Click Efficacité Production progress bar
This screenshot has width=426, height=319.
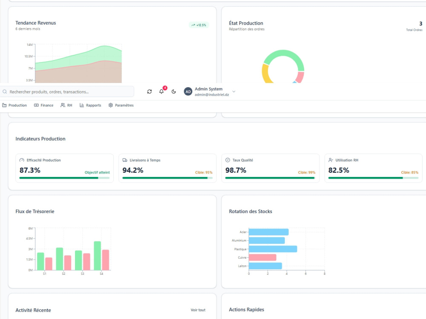click(64, 178)
